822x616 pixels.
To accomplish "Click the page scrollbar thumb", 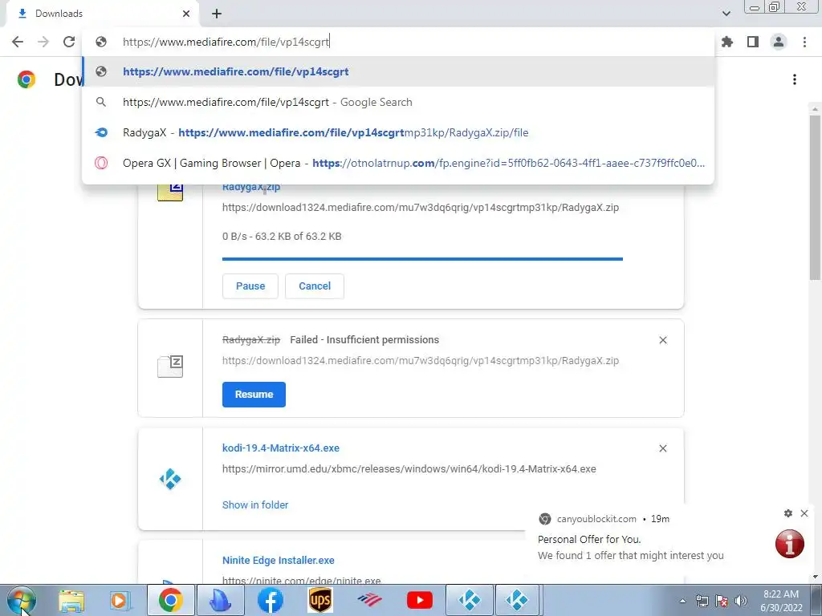I will pyautogui.click(x=815, y=198).
